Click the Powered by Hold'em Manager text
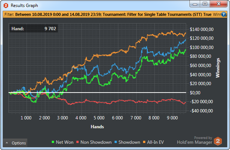The image size is (230, 150). pos(195,140)
